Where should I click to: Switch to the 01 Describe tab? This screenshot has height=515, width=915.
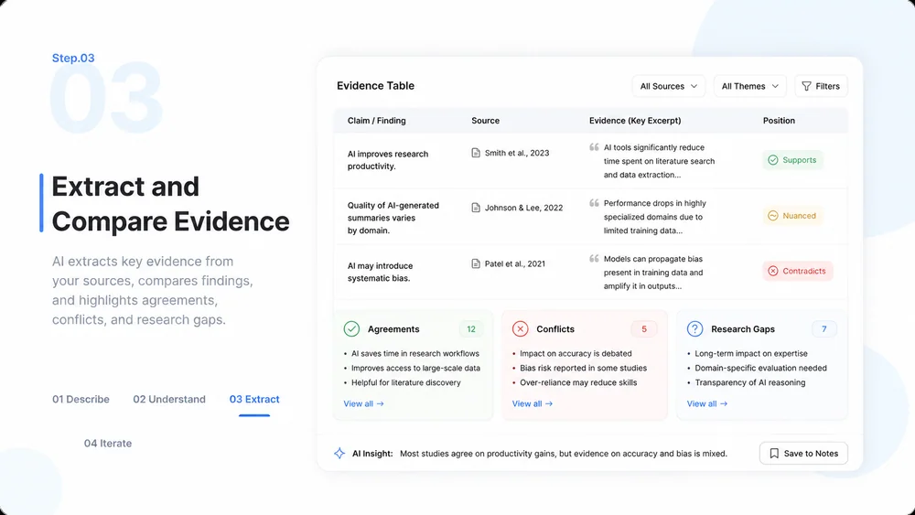81,399
